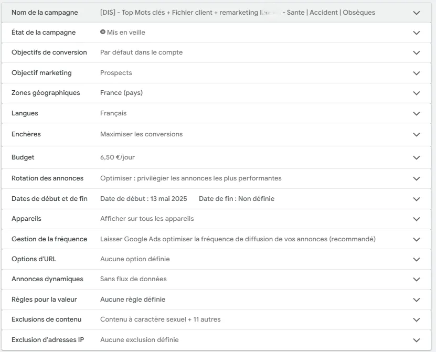The height and width of the screenshot is (352, 436).
Task: Open the "Exclusion d'adresses IP" row
Action: pos(417,340)
